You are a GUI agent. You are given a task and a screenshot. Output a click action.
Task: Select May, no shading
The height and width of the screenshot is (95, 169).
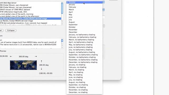[x=84, y=75]
